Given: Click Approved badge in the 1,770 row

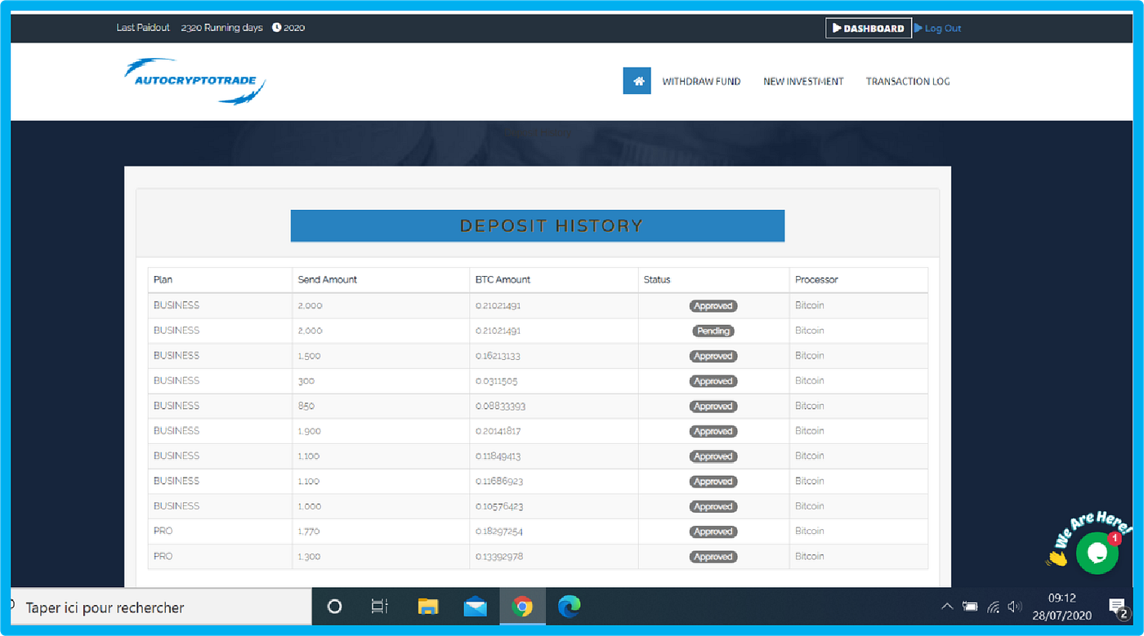Looking at the screenshot, I should [713, 531].
